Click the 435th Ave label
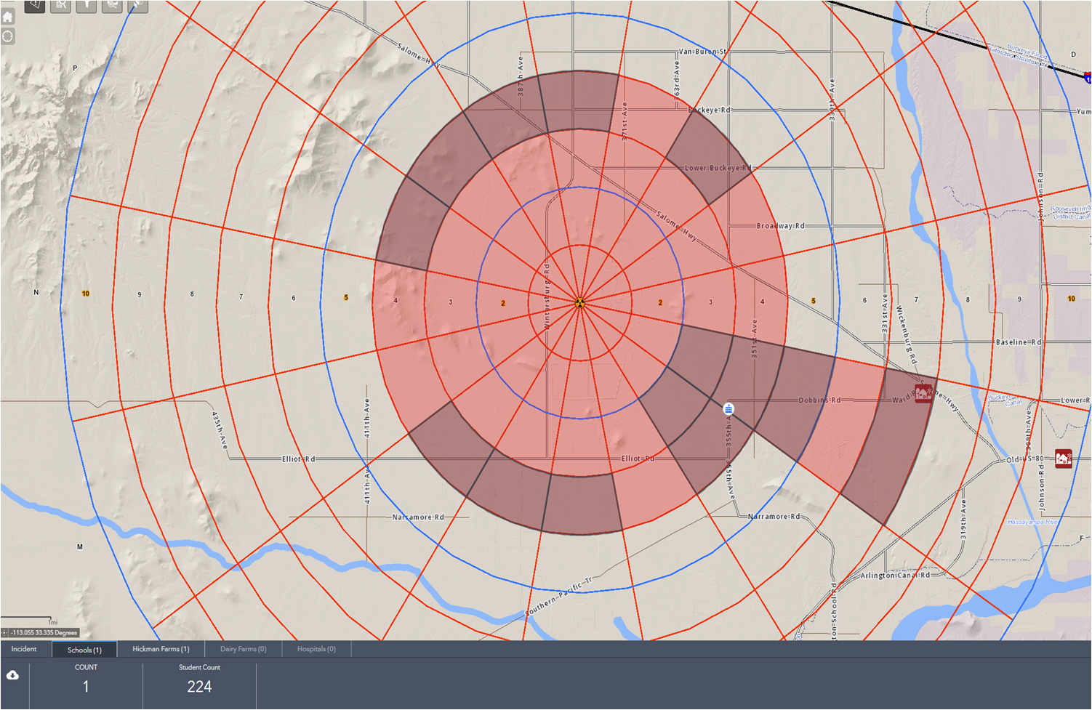This screenshot has width=1092, height=710. 218,429
